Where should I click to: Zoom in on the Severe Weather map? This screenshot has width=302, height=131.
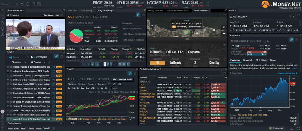coord(152,21)
